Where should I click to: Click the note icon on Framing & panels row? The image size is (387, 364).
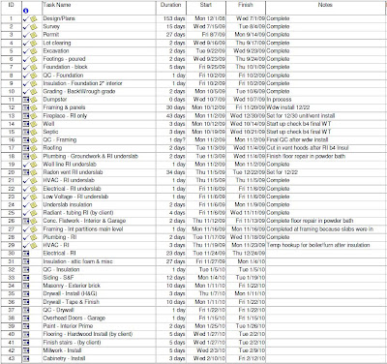click(34, 107)
